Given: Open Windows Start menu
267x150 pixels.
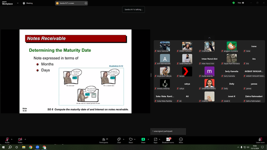Looking at the screenshot, I should click(x=3, y=147).
